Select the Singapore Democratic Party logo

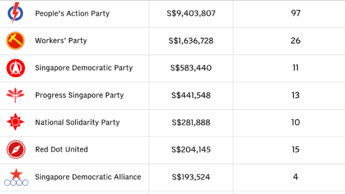[16, 68]
